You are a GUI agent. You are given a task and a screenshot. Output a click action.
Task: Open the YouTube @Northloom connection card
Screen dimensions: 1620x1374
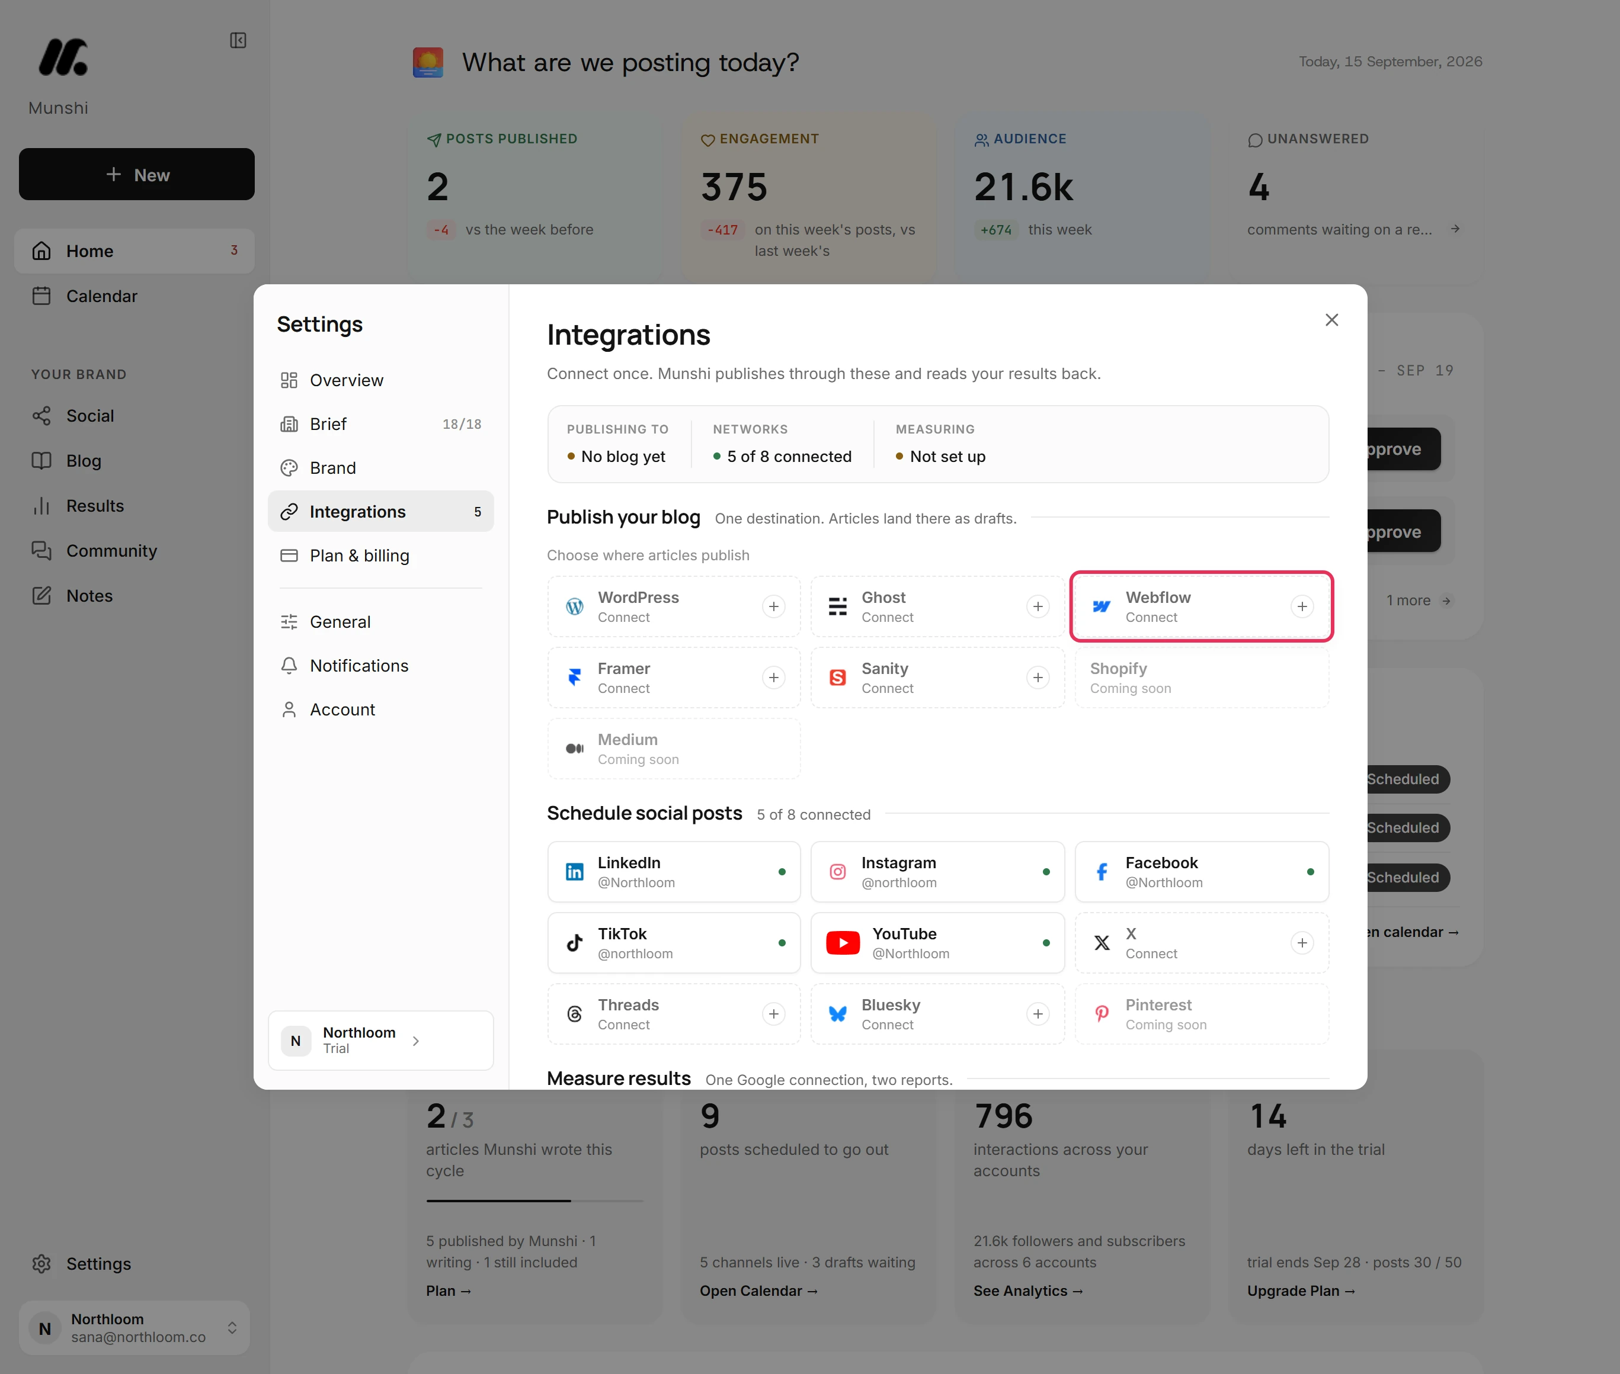tap(937, 943)
